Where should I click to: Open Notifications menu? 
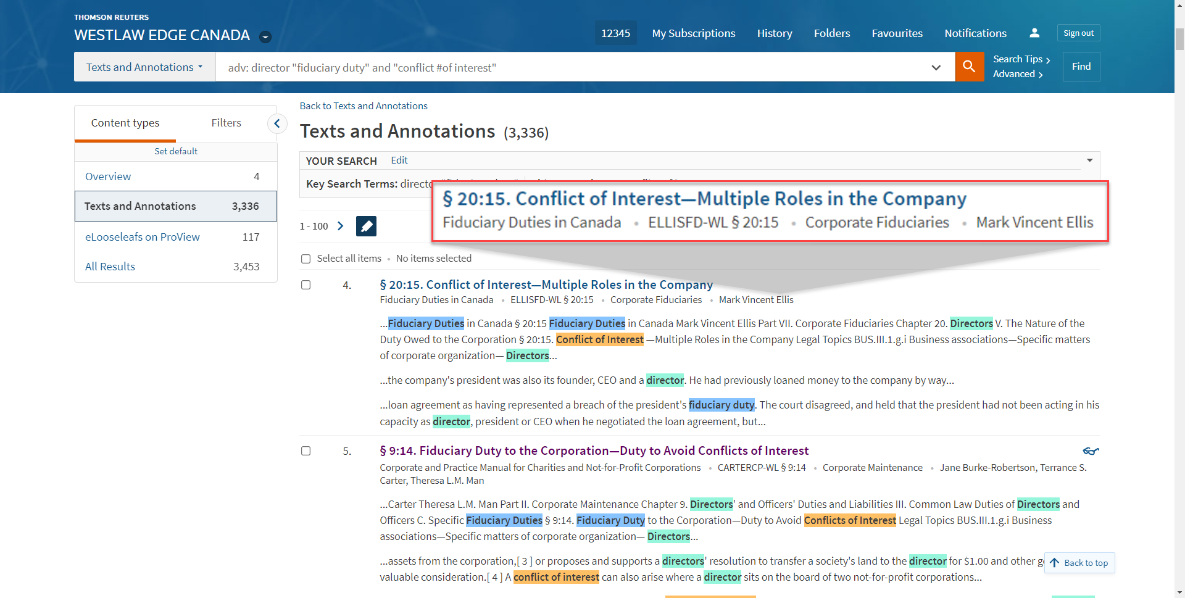975,33
